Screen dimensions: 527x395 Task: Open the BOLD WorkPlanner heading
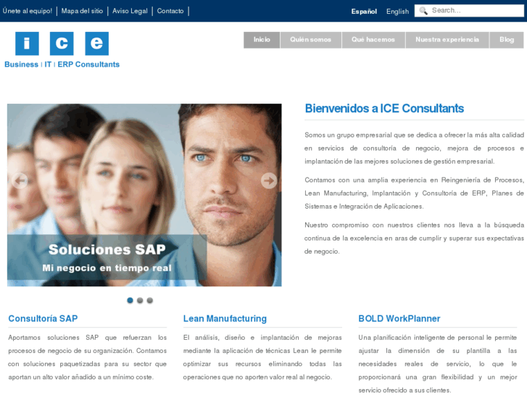pyautogui.click(x=399, y=318)
